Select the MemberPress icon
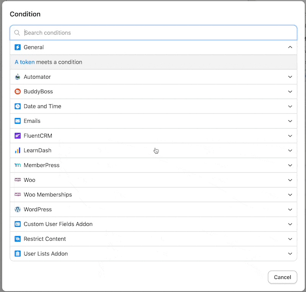This screenshot has width=306, height=292. tap(18, 165)
